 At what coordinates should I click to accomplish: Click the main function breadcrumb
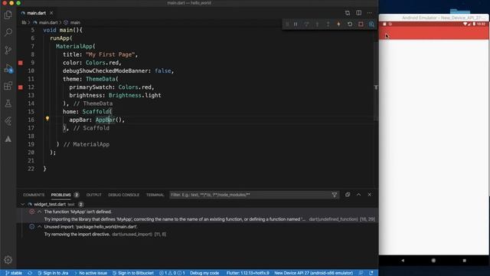(x=75, y=22)
